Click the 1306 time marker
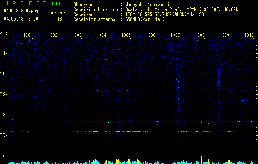This screenshot has height=164, width=258. coord(151,35)
